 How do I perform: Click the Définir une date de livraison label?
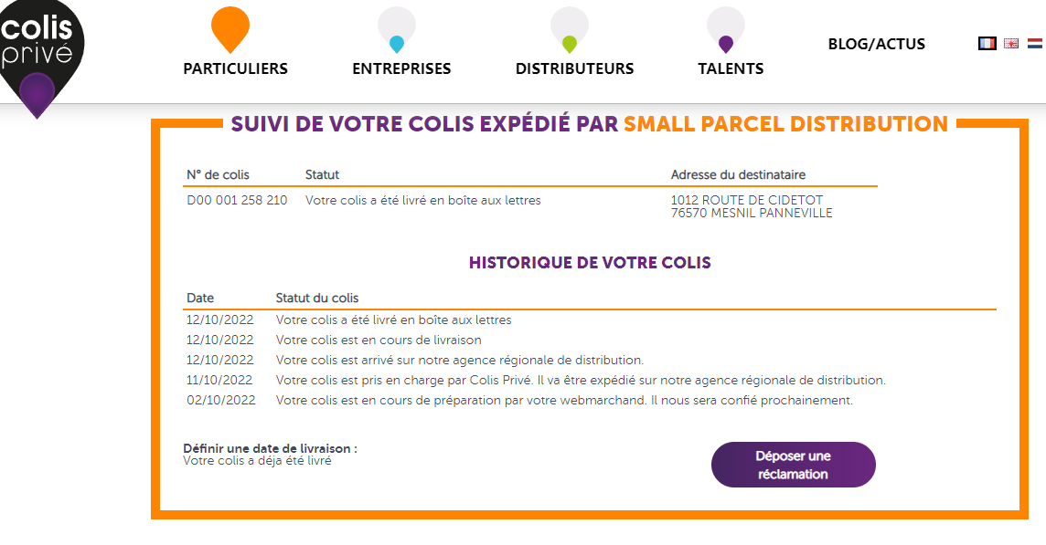point(270,448)
